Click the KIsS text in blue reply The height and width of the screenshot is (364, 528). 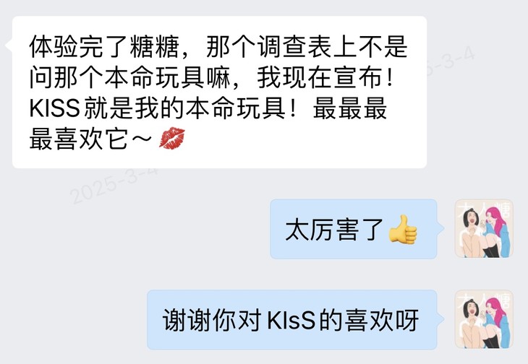(291, 320)
